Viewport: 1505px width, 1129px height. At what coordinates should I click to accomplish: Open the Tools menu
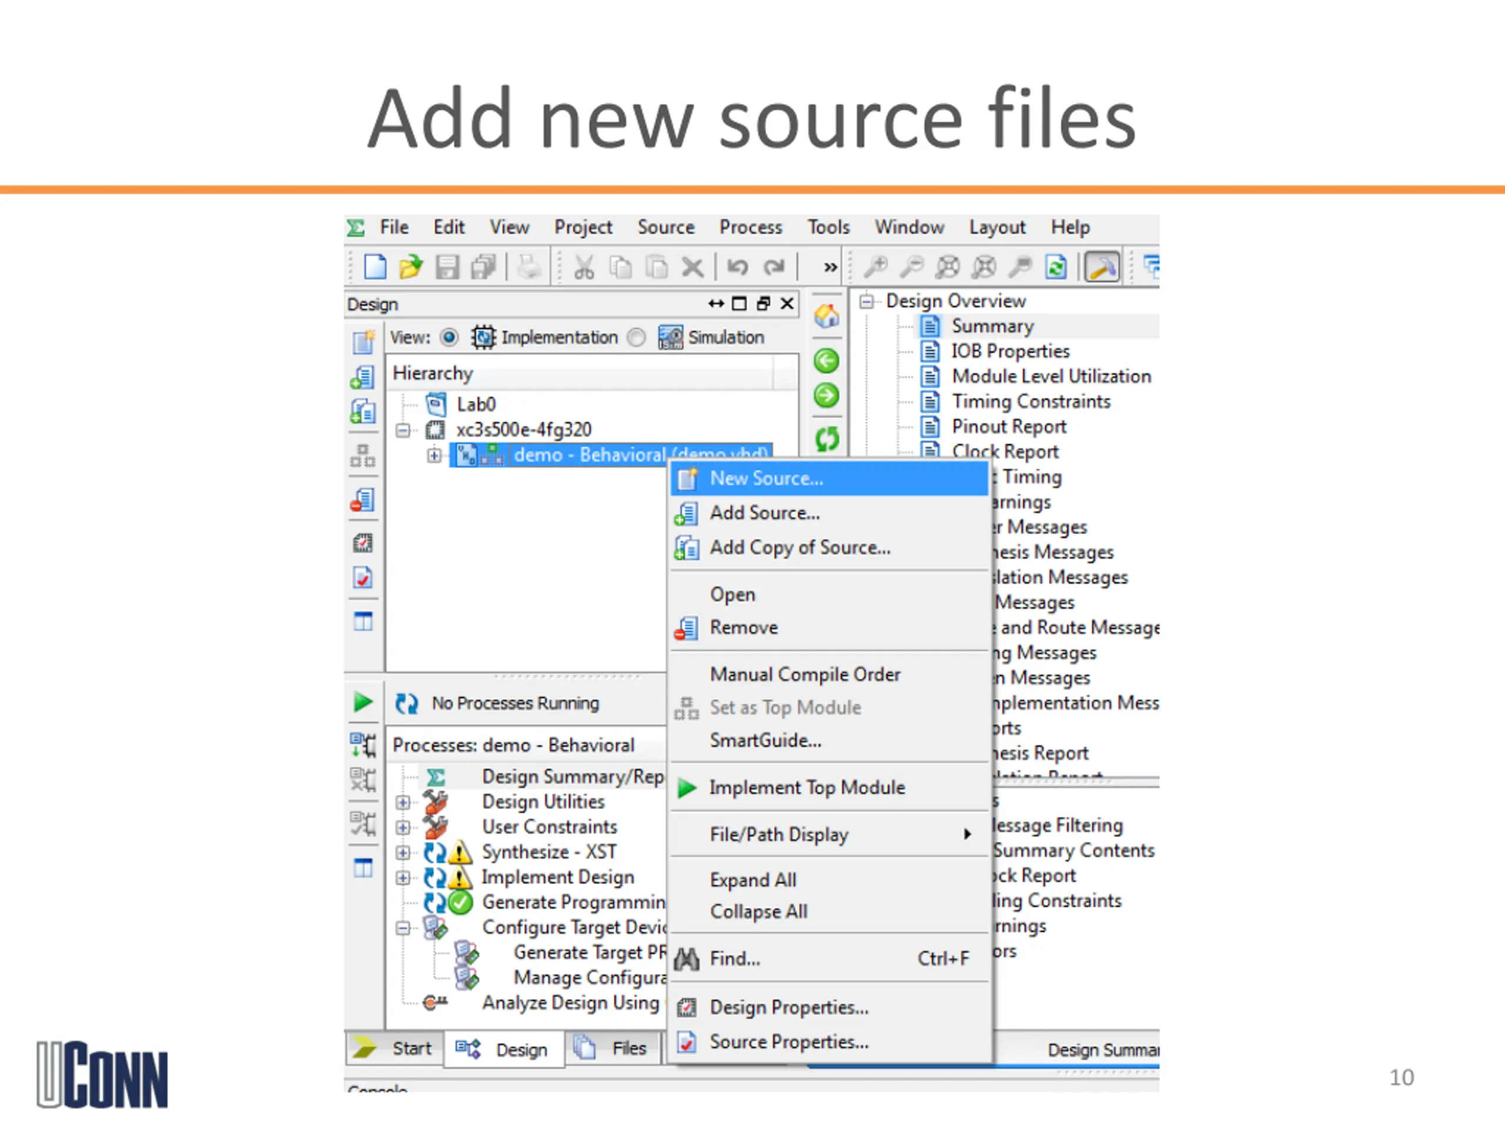click(829, 228)
